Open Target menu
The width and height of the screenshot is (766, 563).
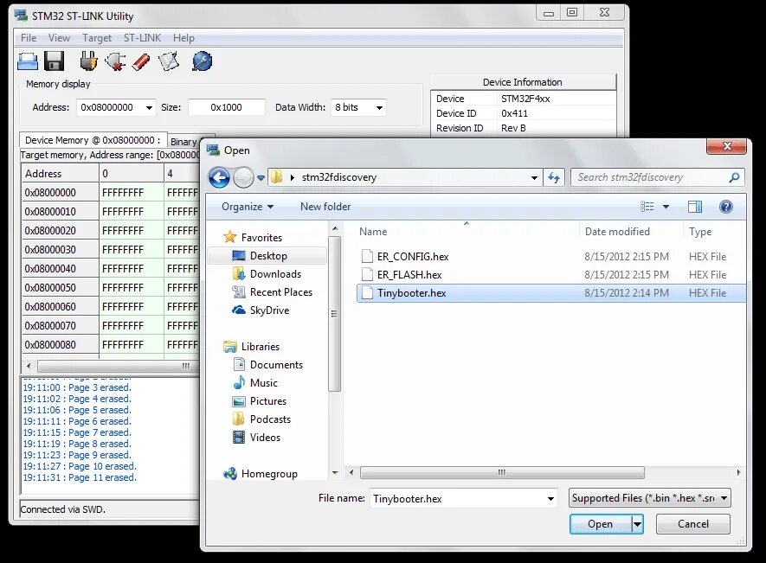(x=97, y=37)
